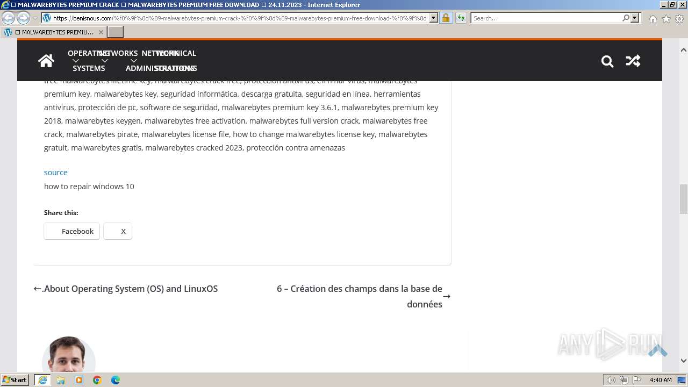Open next post Création des champs
688x387 pixels.
(364, 296)
